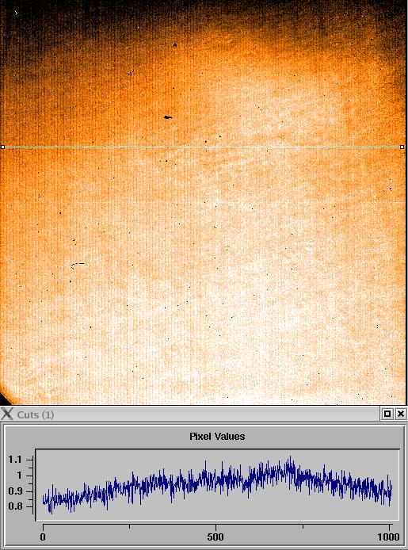The width and height of the screenshot is (408, 550).
Task: Click the 1000 tick label on x-axis
Action: pyautogui.click(x=388, y=537)
